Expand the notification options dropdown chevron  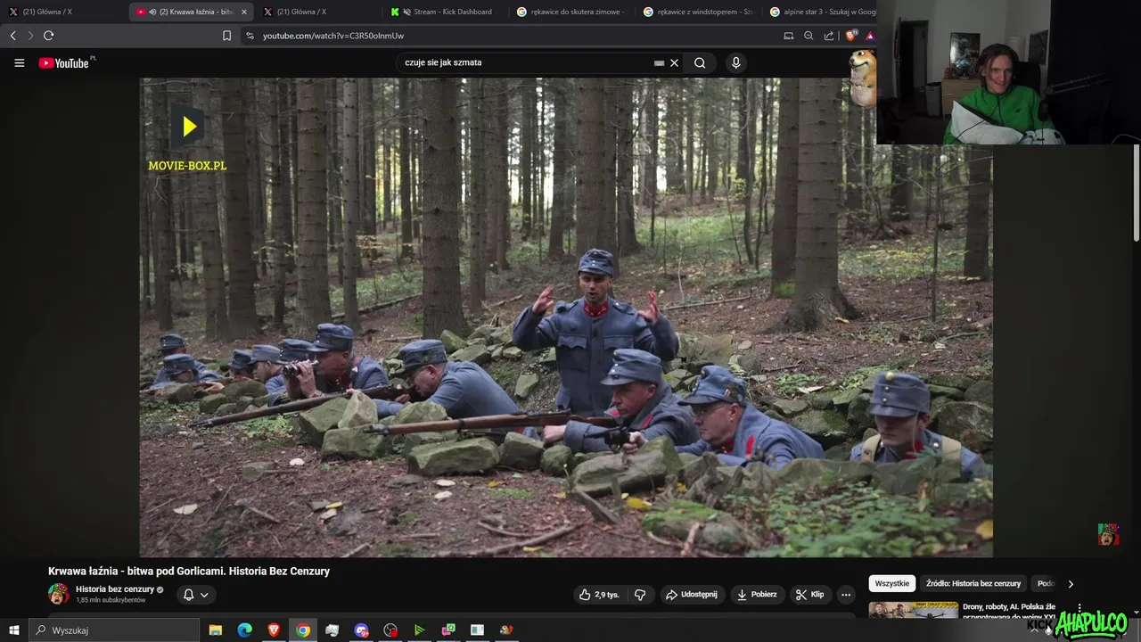pyautogui.click(x=204, y=595)
